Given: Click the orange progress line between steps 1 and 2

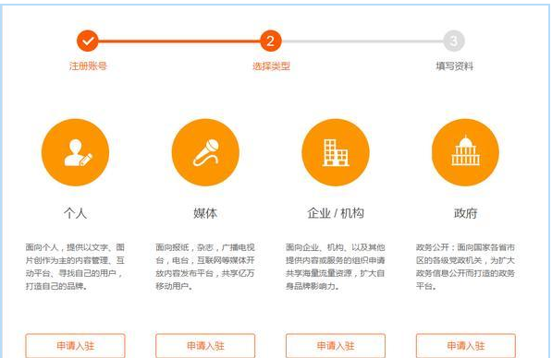Looking at the screenshot, I should [x=179, y=42].
